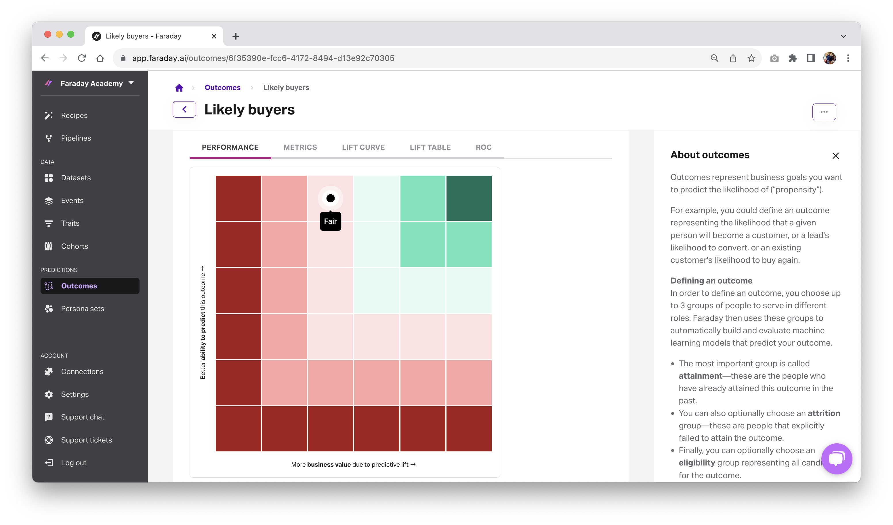This screenshot has width=893, height=525.
Task: Click the ability to predict axis label
Action: pos(203,322)
